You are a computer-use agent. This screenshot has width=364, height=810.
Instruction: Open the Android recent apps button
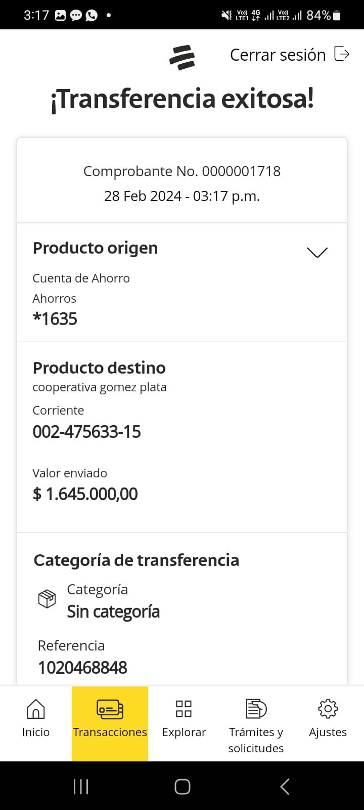81,786
